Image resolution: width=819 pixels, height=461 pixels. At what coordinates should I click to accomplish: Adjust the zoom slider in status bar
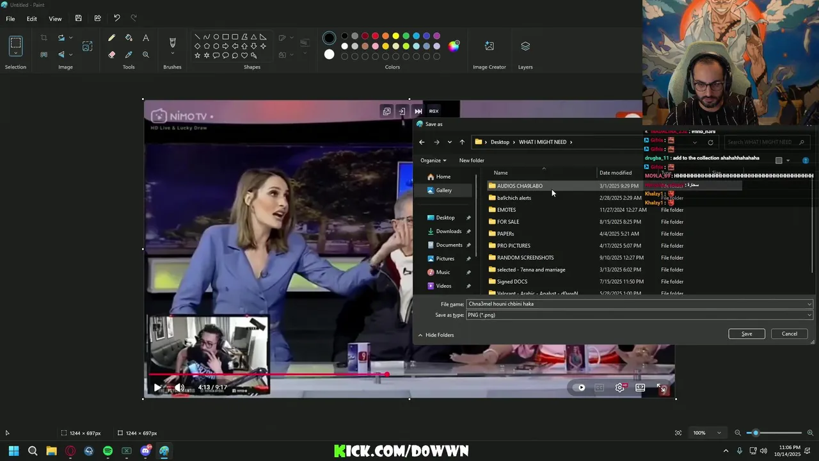(x=756, y=433)
